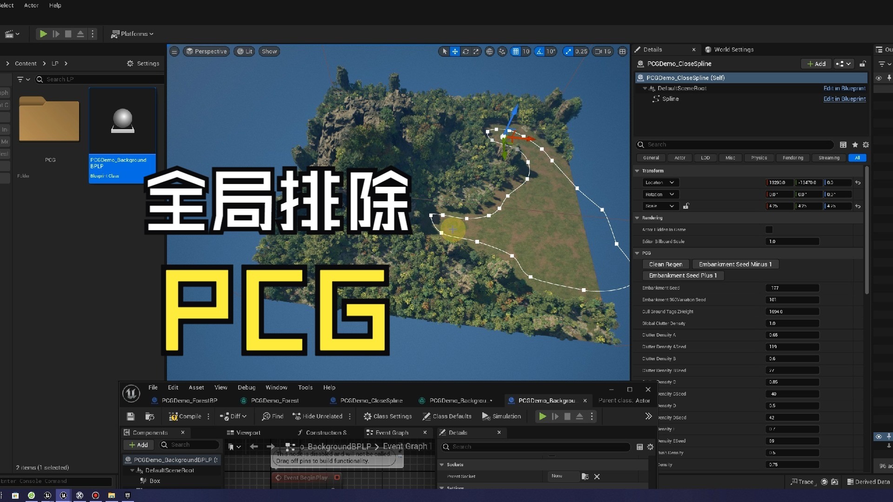
Task: Open Trace dropdown in status bar
Action: point(802,482)
